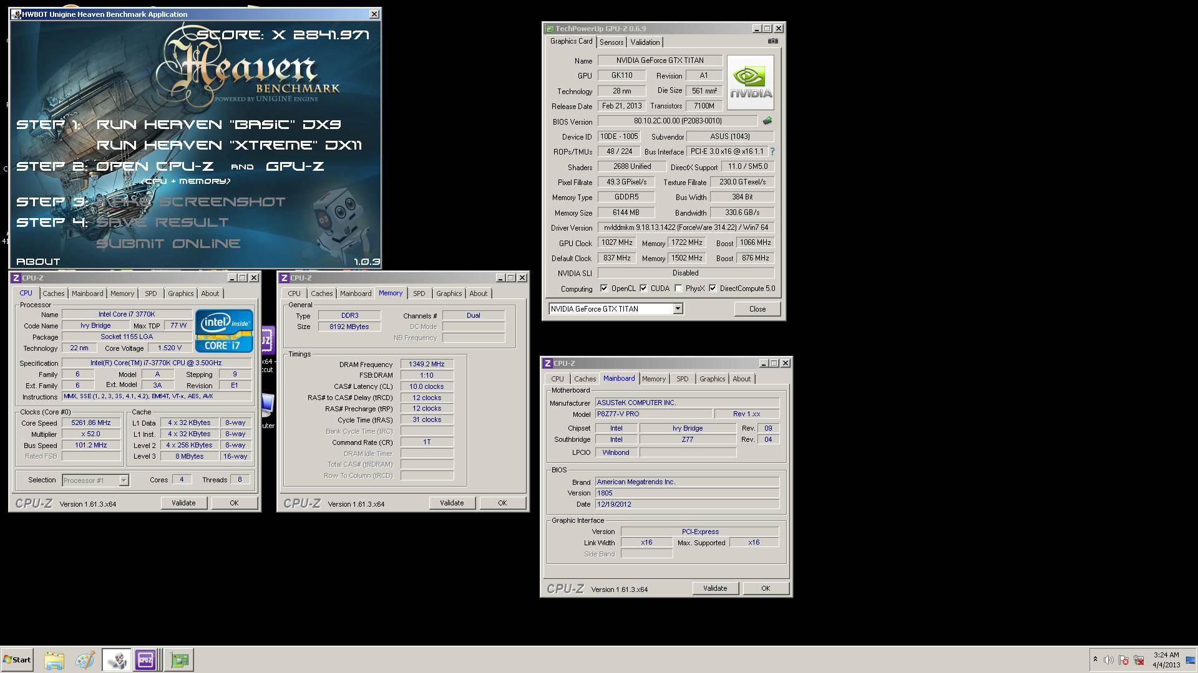Image resolution: width=1198 pixels, height=673 pixels.
Task: Click the Multiplier value x 52.0
Action: (91, 434)
